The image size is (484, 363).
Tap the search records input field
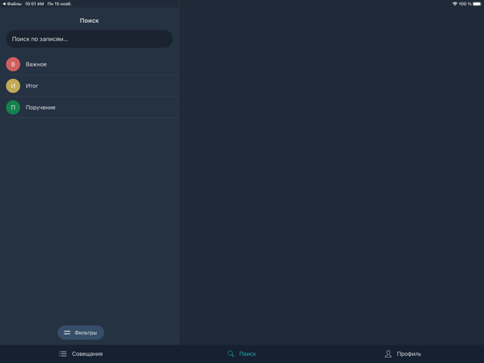(x=89, y=39)
